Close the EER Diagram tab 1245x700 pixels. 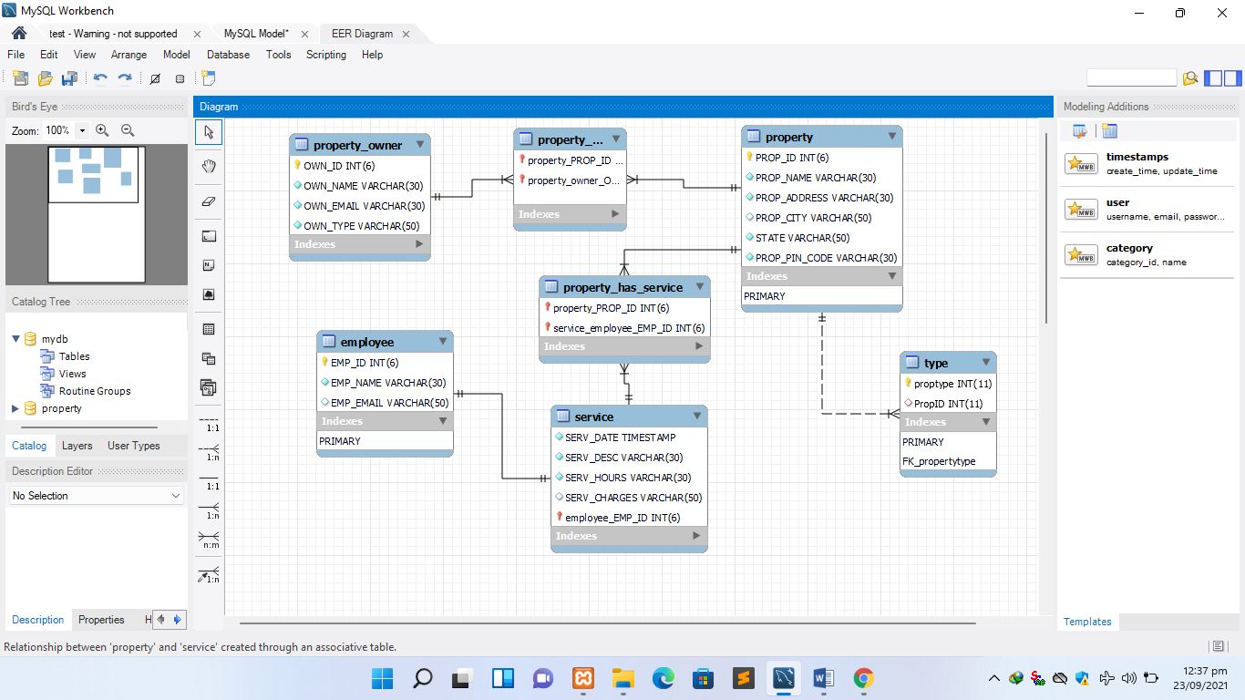[406, 34]
